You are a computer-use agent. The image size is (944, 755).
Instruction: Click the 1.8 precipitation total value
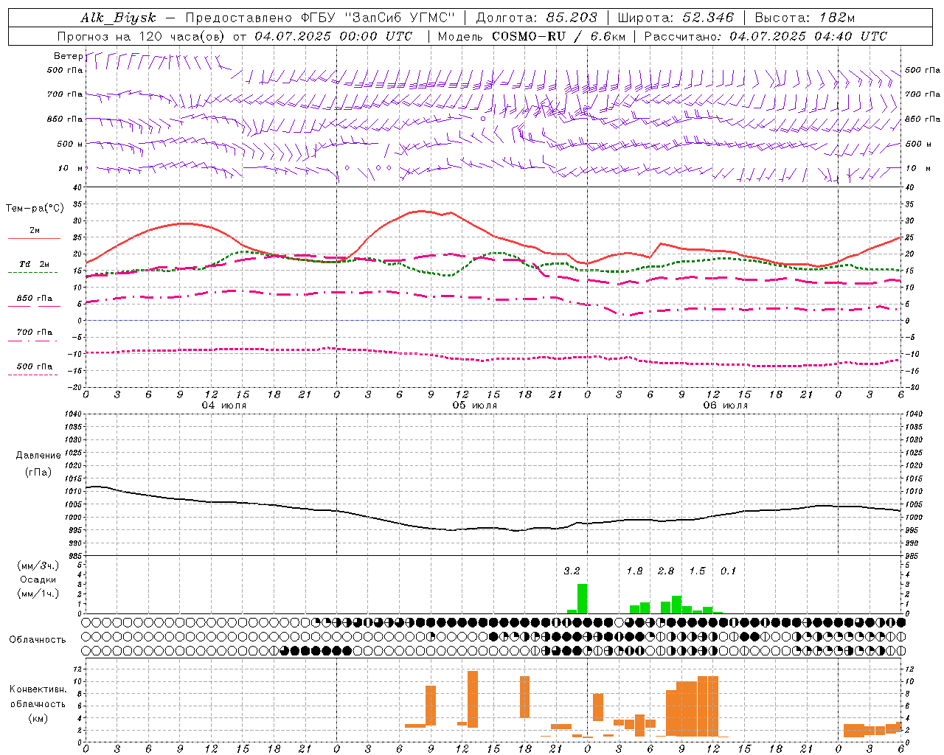[634, 571]
